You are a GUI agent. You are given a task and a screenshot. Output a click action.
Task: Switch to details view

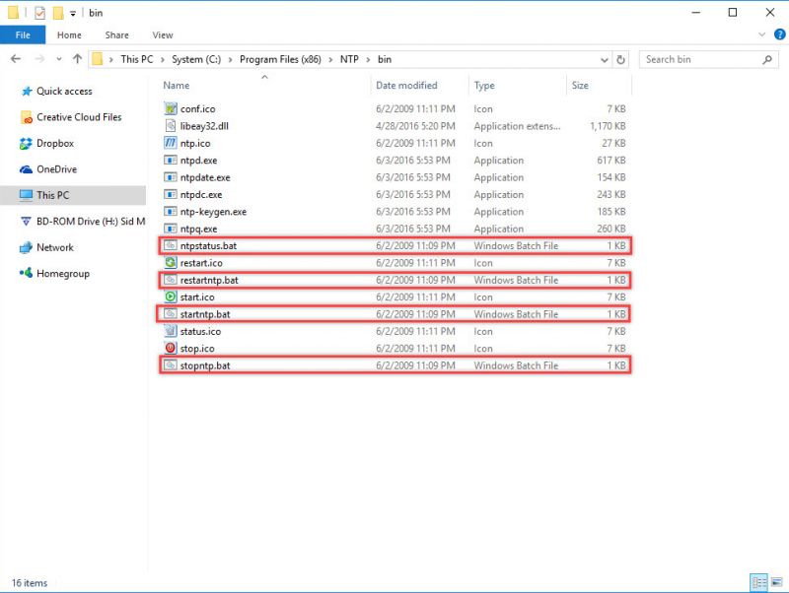click(759, 582)
